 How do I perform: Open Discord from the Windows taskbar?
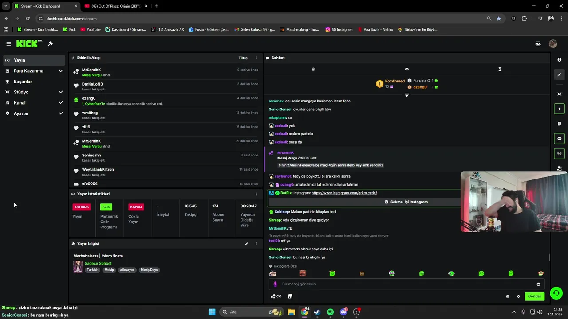pyautogui.click(x=343, y=312)
